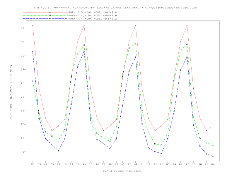This screenshot has width=232, height=179.
Task: Click x-axis tick label 66
Action: pos(174,164)
